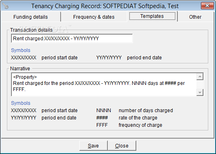This screenshot has height=154, width=216.
Task: Go to the Other tab
Action: coord(195,17)
